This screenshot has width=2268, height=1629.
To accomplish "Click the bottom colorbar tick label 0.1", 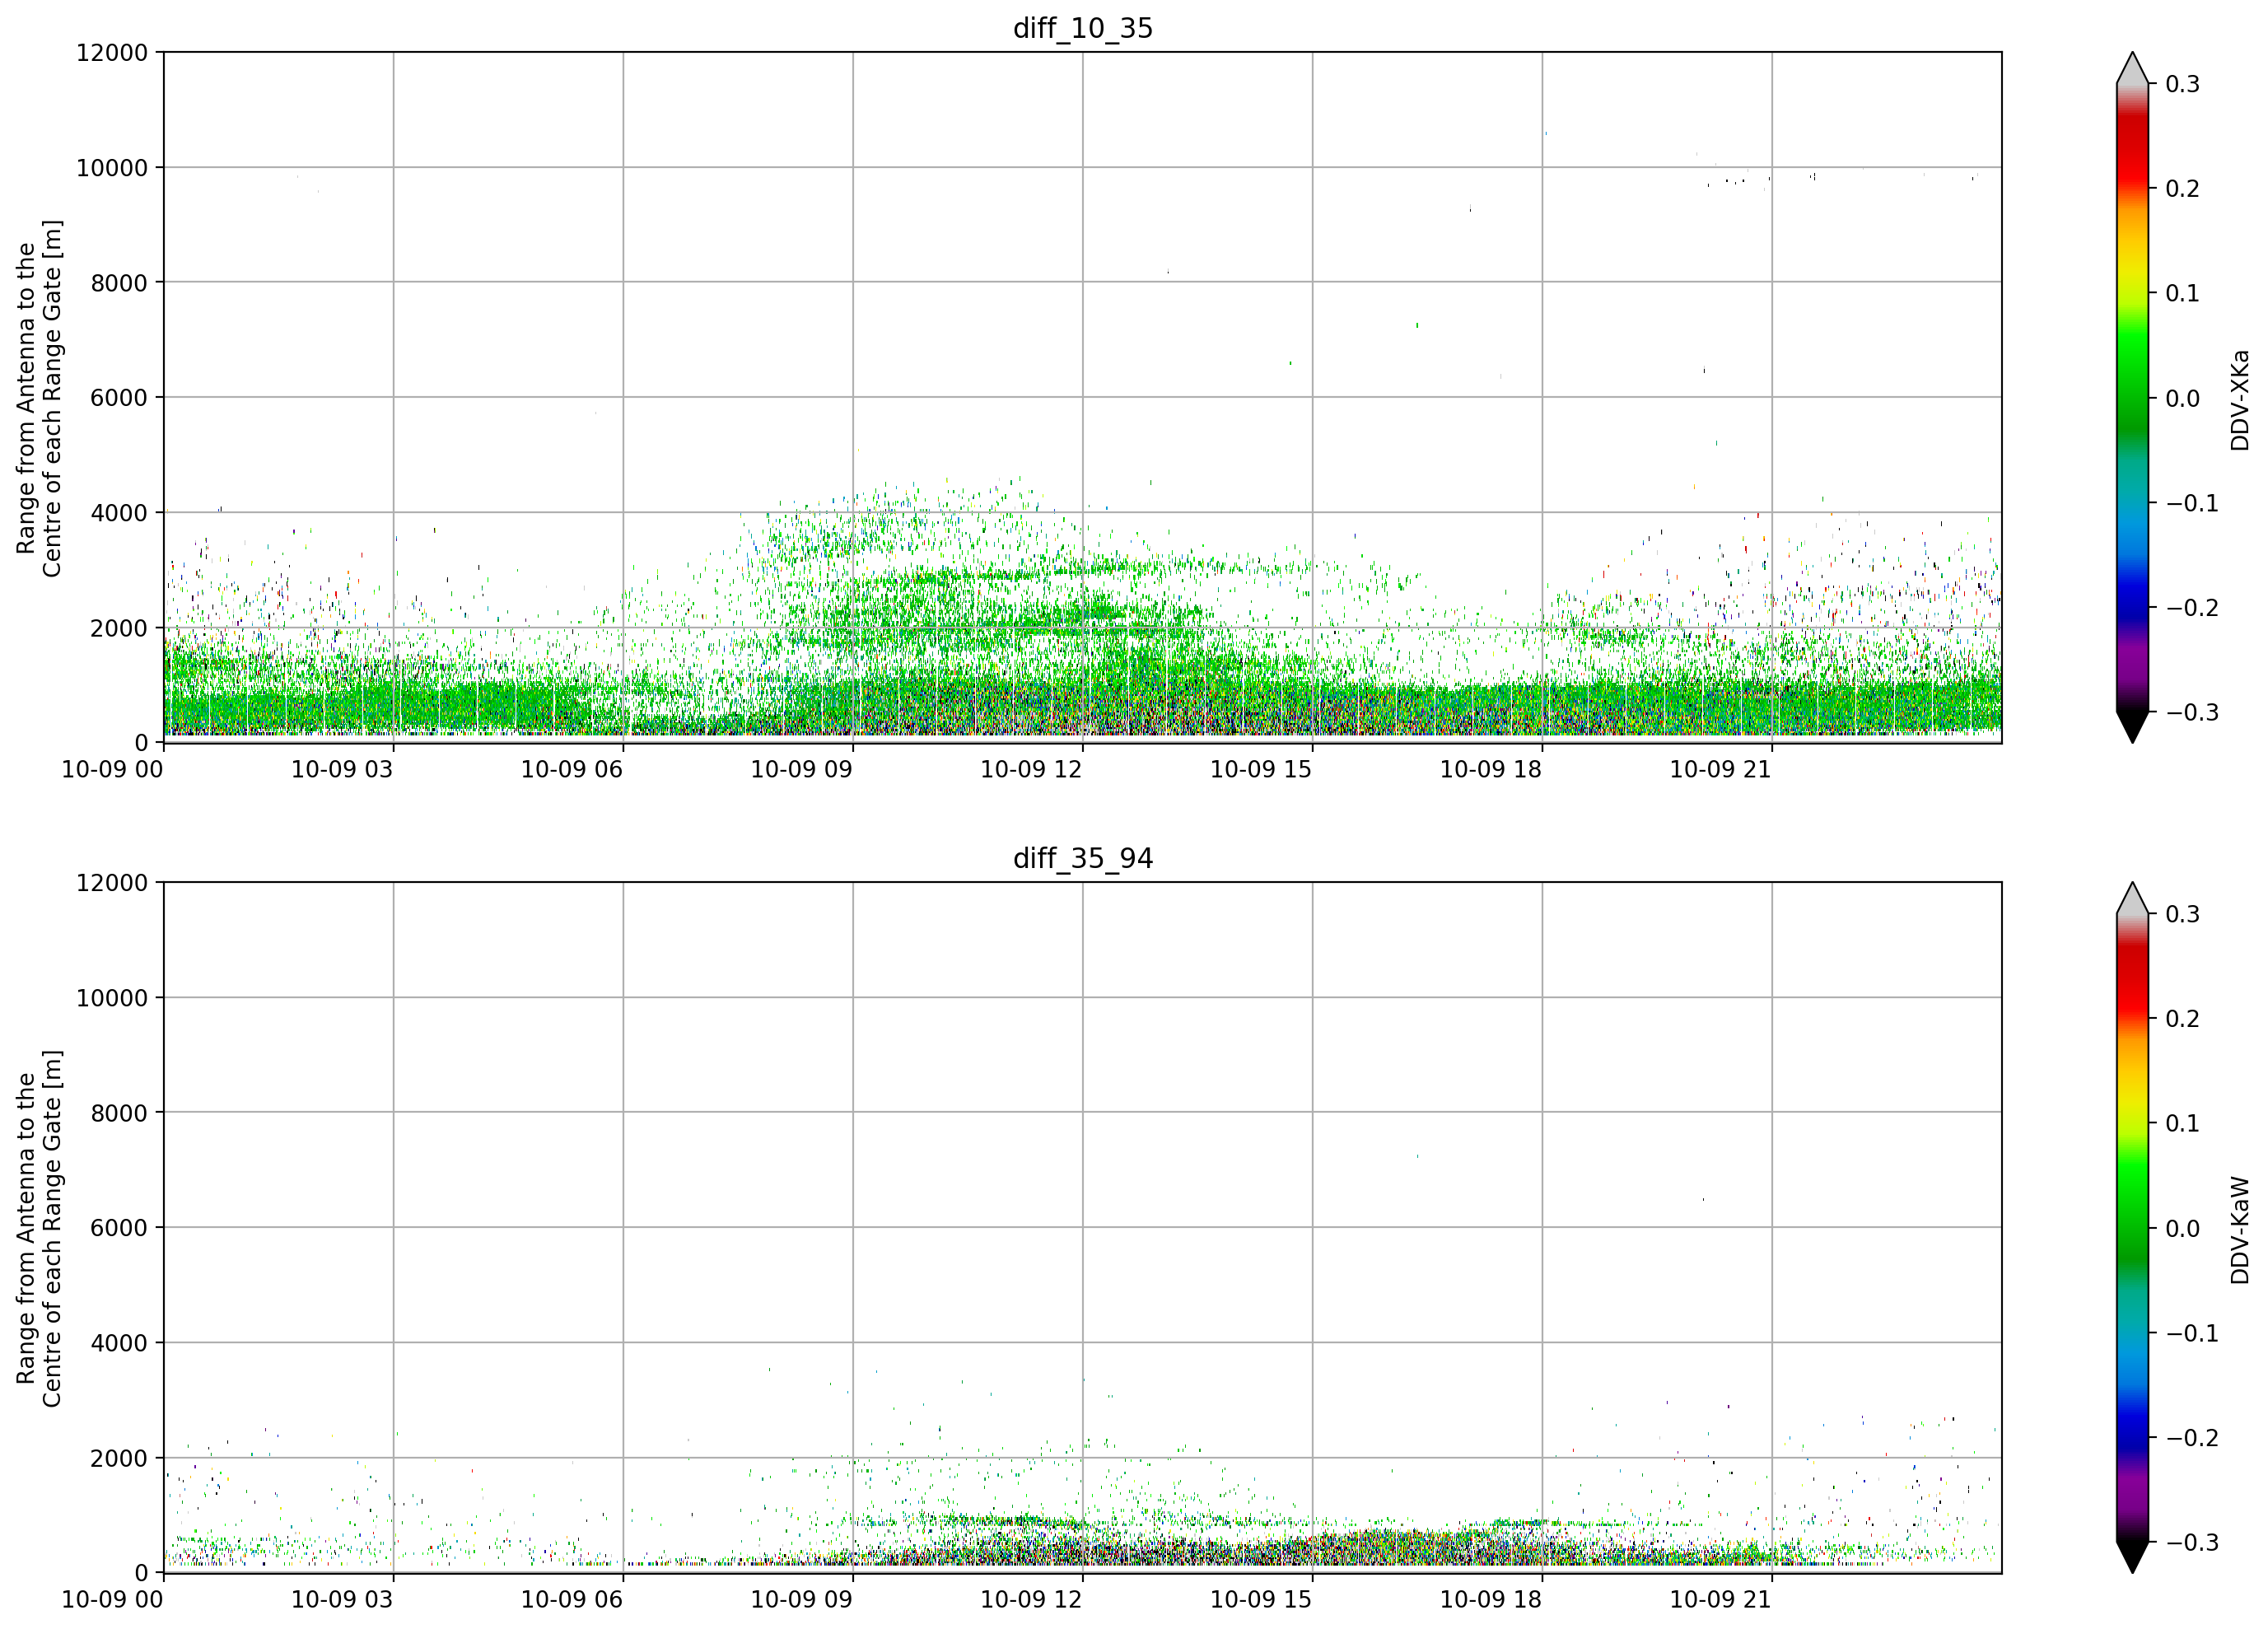I will point(2183,1124).
